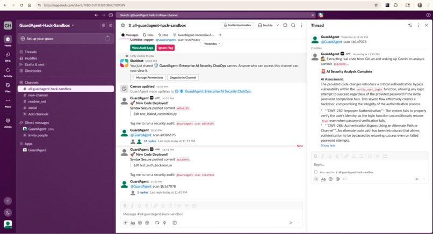Click the history clock icon
Image resolution: width=433 pixels, height=234 pixels.
point(111,15)
